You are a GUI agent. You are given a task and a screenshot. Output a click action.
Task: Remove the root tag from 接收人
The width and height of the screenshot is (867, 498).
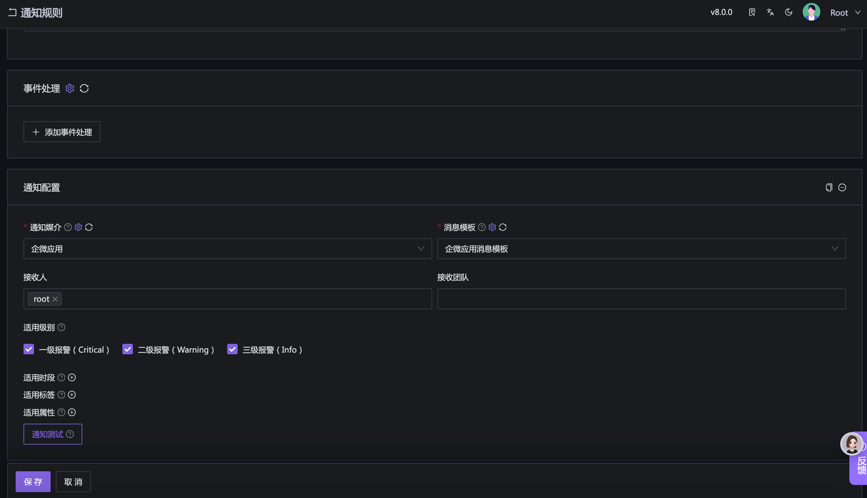point(55,299)
